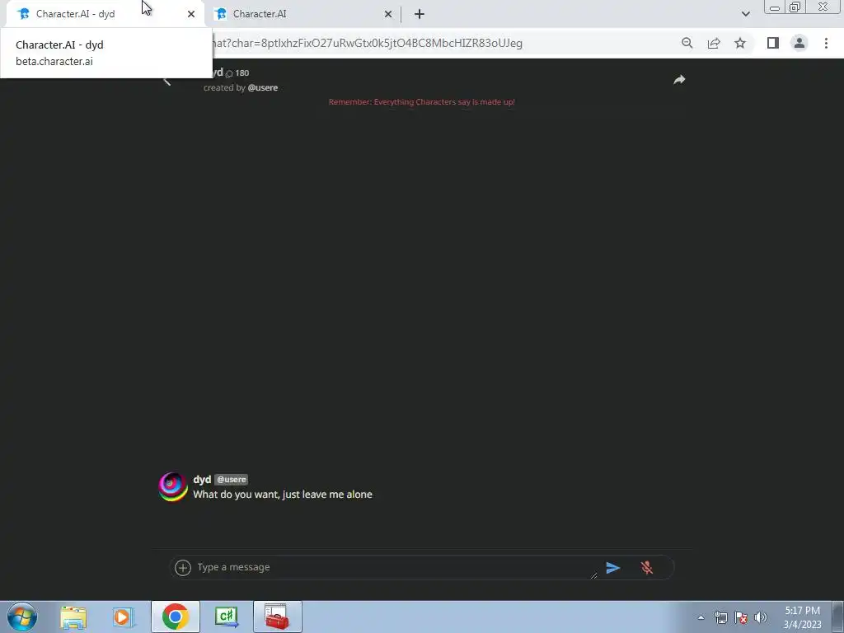844x633 pixels.
Task: Open the clock showing 5:17 PM
Action: tap(802, 617)
